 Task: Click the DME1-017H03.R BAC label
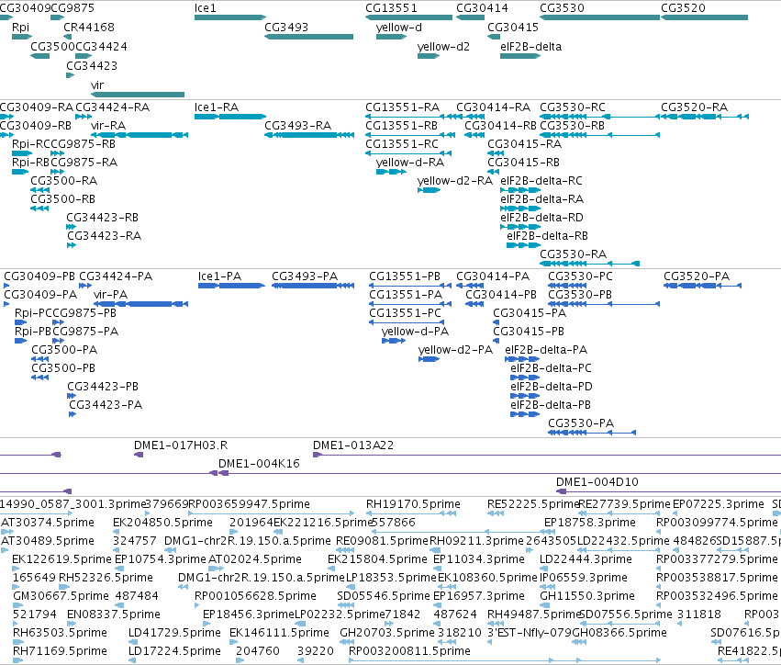pos(181,445)
